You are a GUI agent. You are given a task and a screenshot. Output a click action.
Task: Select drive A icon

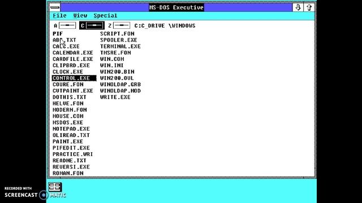tap(65, 25)
